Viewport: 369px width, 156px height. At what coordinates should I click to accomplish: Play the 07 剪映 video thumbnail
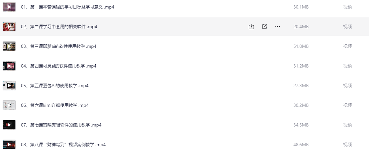pos(9,125)
